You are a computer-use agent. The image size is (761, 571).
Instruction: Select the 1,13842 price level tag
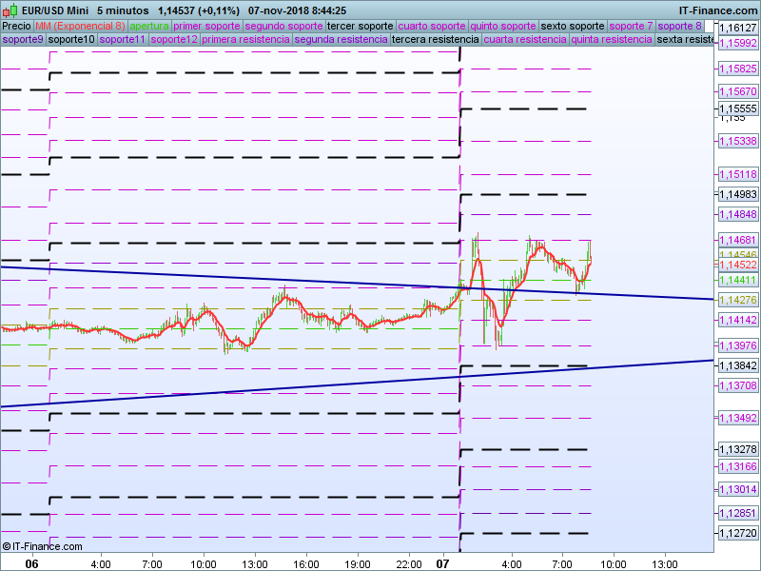737,365
